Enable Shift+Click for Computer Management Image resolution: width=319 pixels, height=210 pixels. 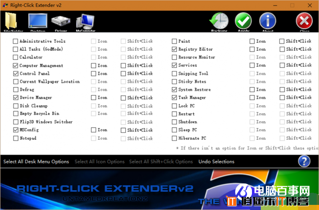point(123,66)
